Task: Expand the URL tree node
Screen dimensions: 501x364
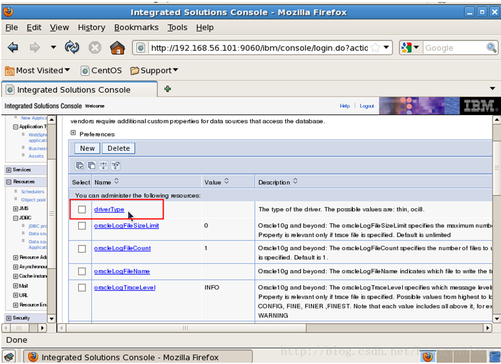Action: pos(16,295)
